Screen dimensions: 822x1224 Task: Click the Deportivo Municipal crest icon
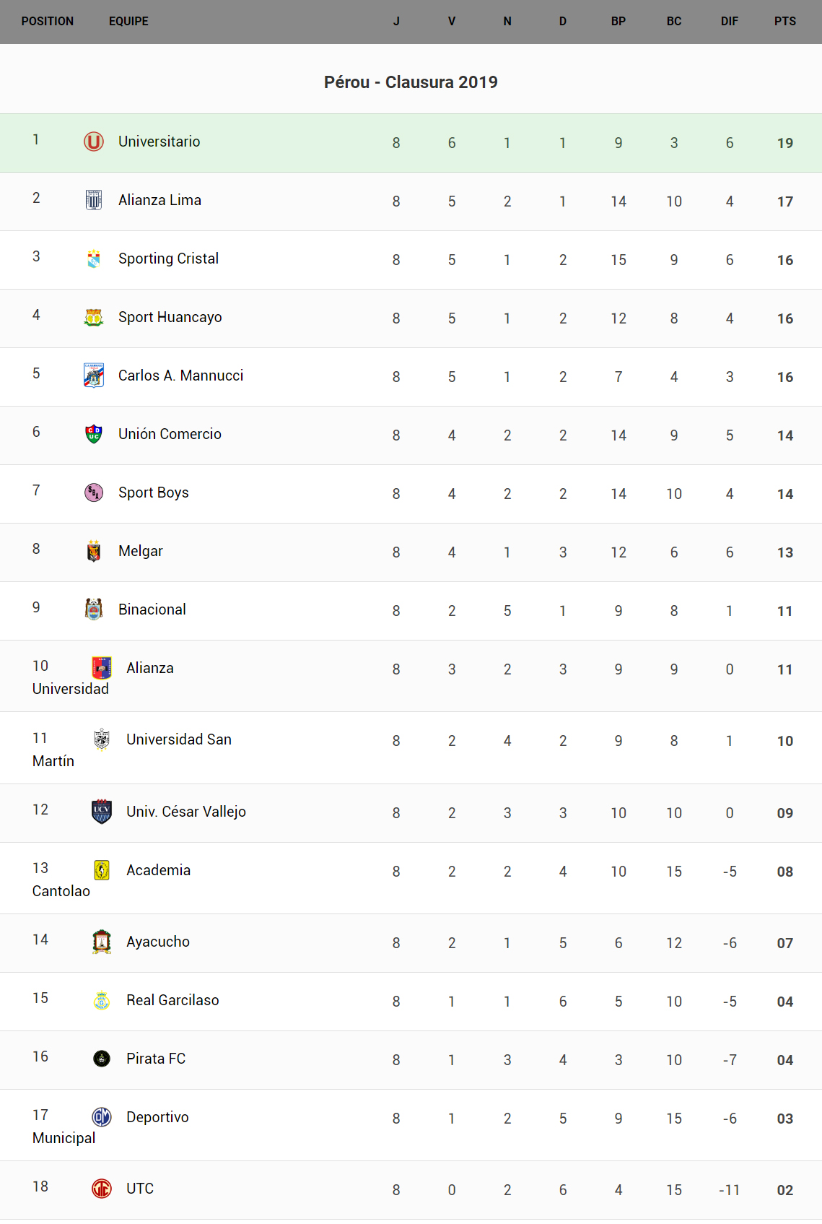pos(102,1117)
